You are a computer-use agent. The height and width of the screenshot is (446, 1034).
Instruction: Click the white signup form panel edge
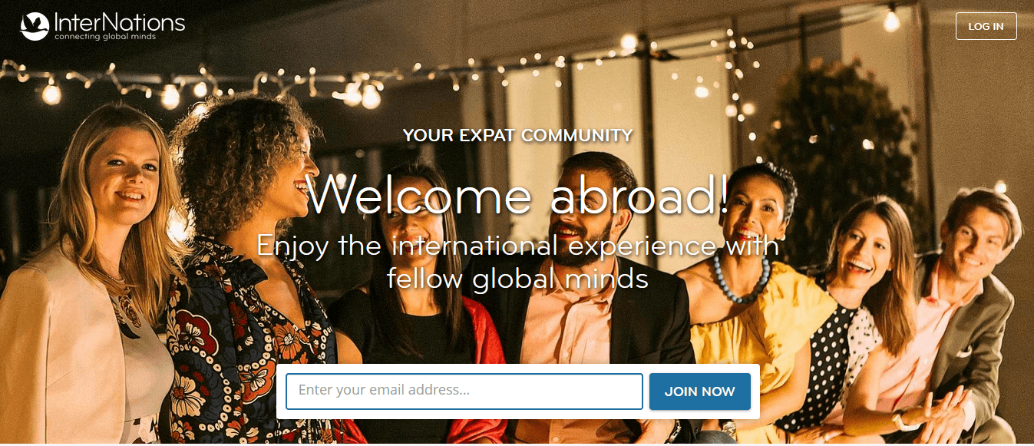click(281, 391)
